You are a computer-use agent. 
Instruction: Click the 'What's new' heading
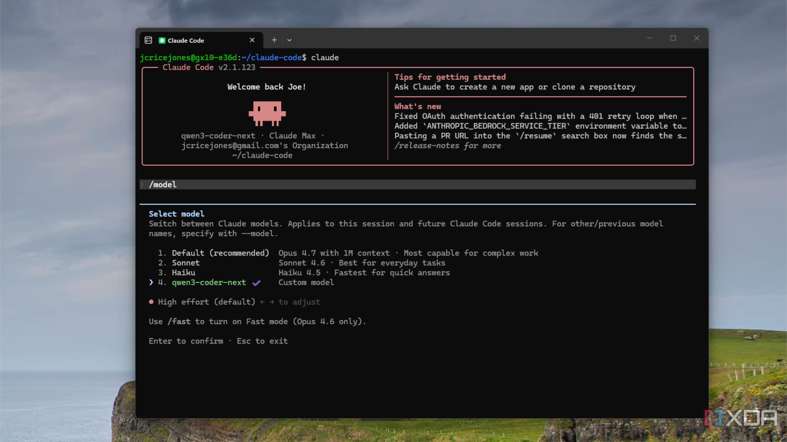(x=417, y=107)
